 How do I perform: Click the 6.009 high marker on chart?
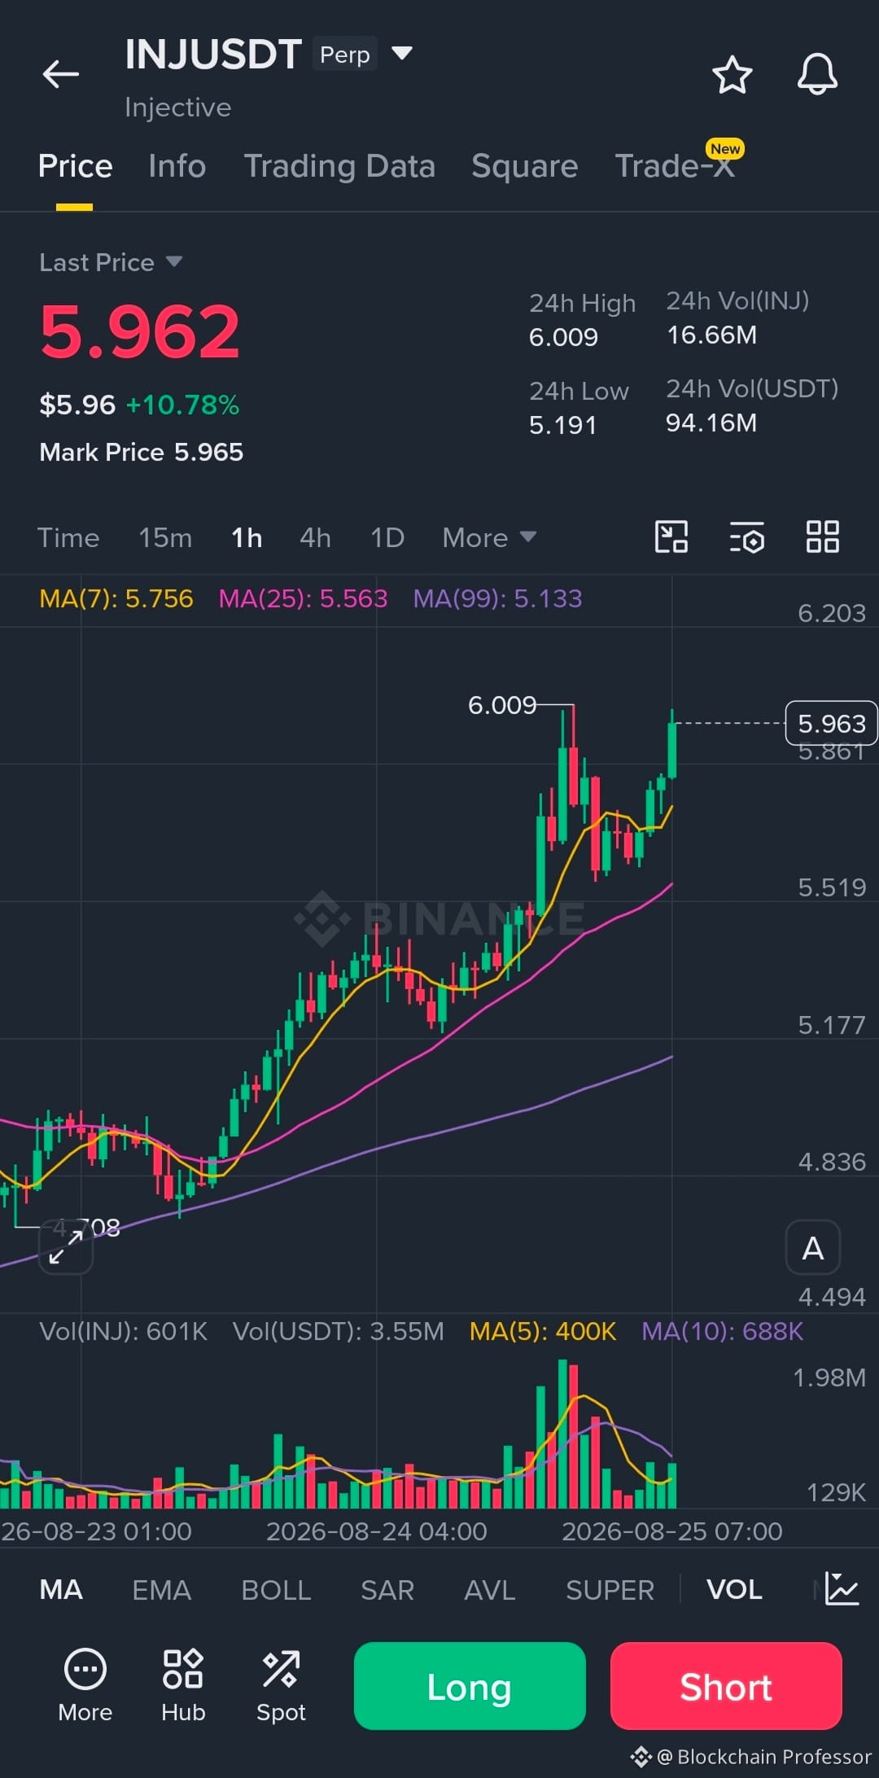(x=502, y=705)
